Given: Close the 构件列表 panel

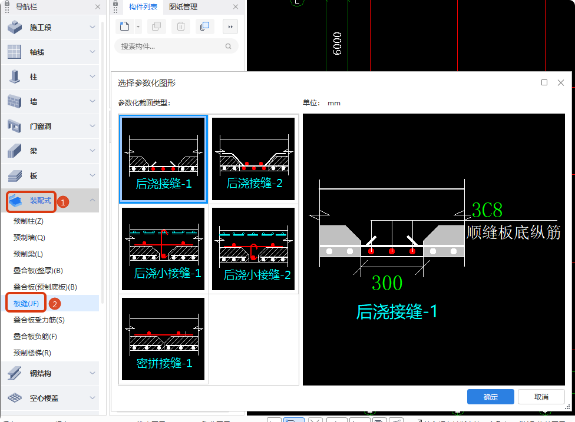Looking at the screenshot, I should coord(236,6).
